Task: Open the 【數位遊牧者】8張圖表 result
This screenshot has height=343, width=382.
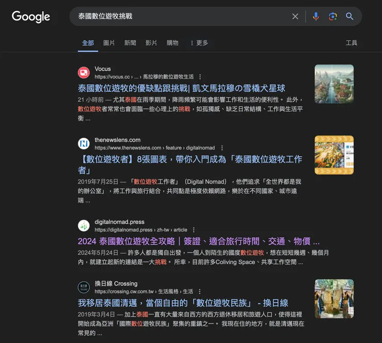Action: click(190, 165)
